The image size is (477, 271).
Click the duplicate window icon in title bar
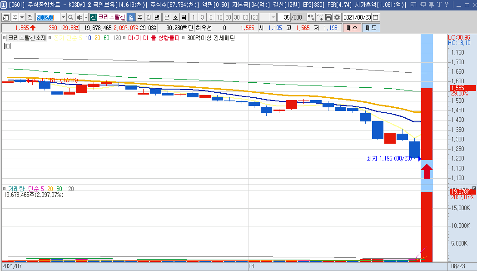422,5
